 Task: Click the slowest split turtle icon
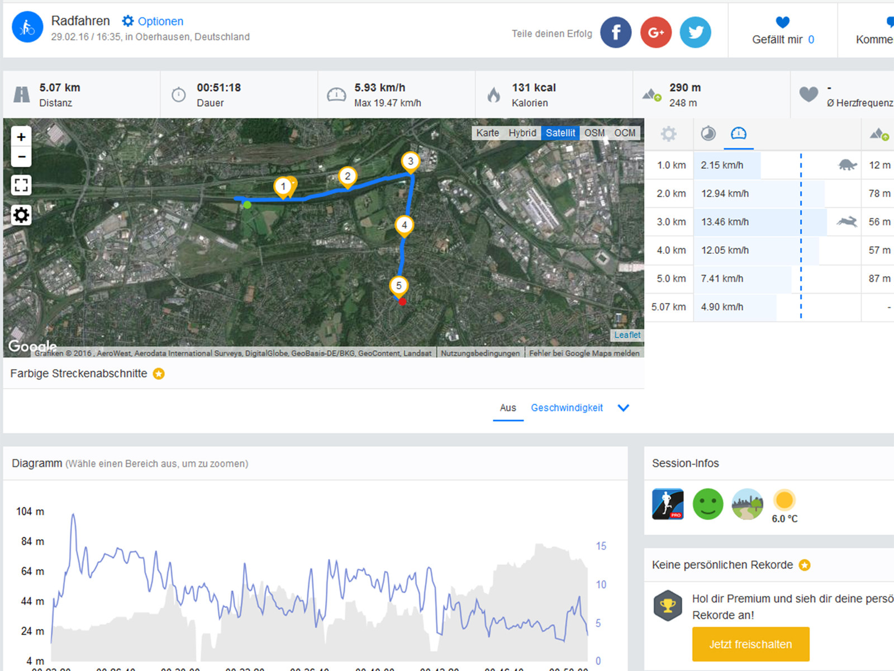point(848,165)
